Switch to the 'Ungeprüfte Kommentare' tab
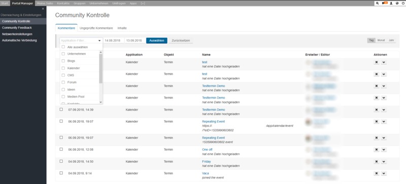406x184 pixels. pos(96,28)
